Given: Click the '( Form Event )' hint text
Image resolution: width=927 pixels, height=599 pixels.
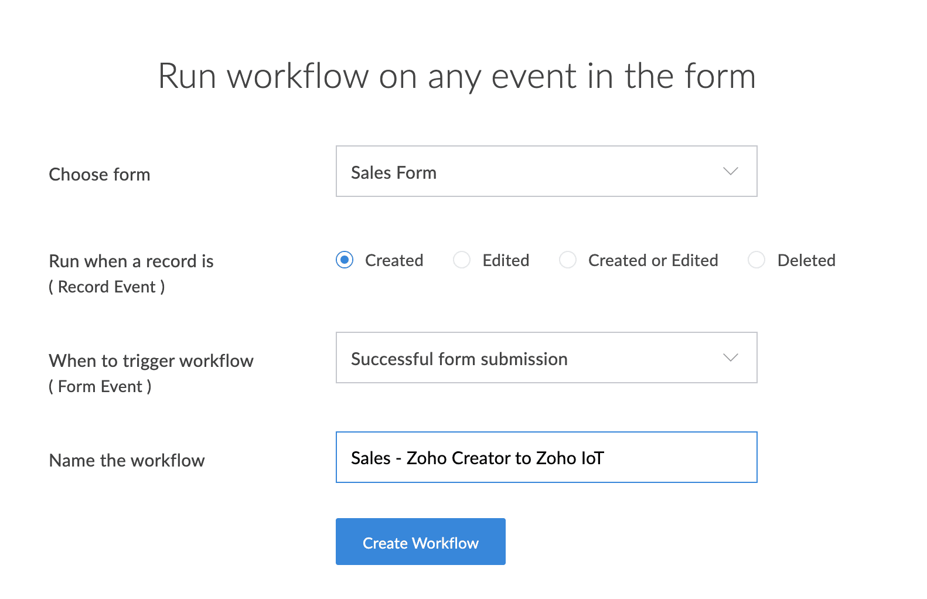Looking at the screenshot, I should 100,387.
